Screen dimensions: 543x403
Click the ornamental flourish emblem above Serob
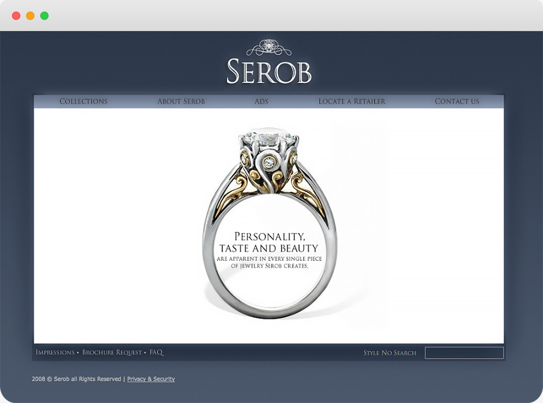coord(269,47)
